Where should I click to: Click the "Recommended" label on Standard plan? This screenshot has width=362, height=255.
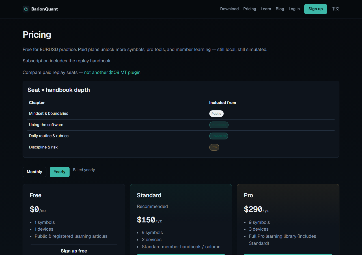coord(152,207)
